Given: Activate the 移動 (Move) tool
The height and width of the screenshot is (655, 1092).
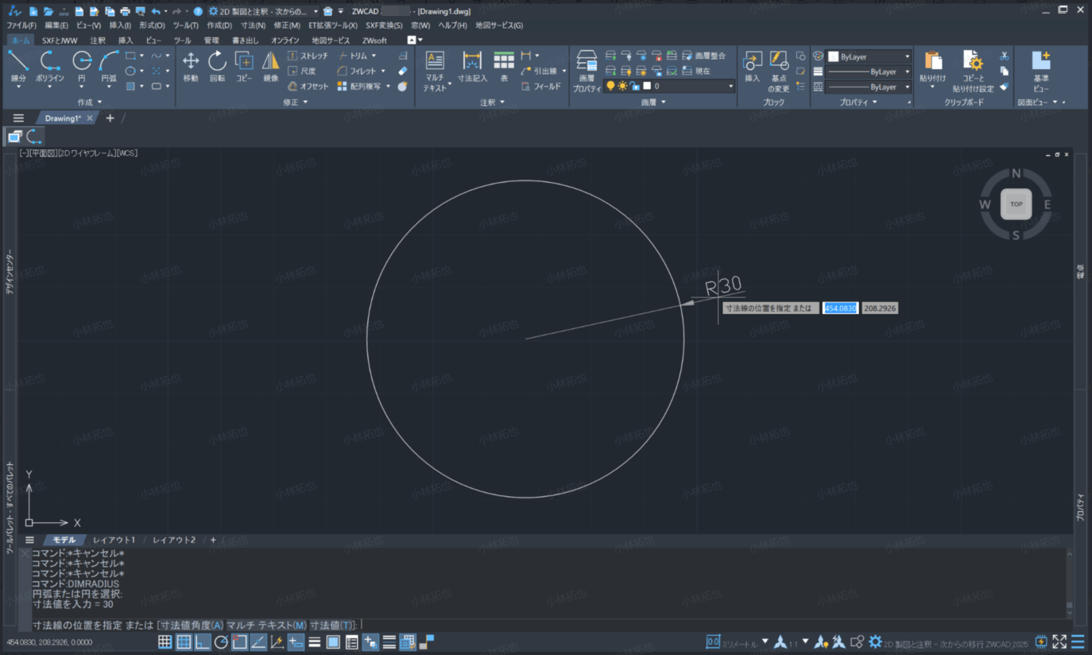Looking at the screenshot, I should click(191, 67).
